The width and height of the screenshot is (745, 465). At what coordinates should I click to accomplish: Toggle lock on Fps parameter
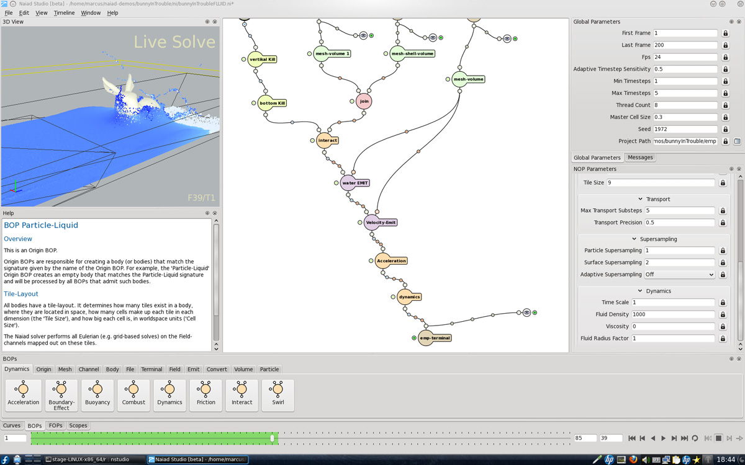coord(725,57)
